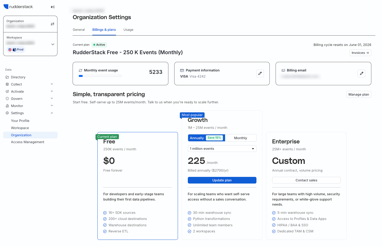Viewport: 382px width, 247px height.
Task: Switch to the Billings & plans tab
Action: coord(104,30)
